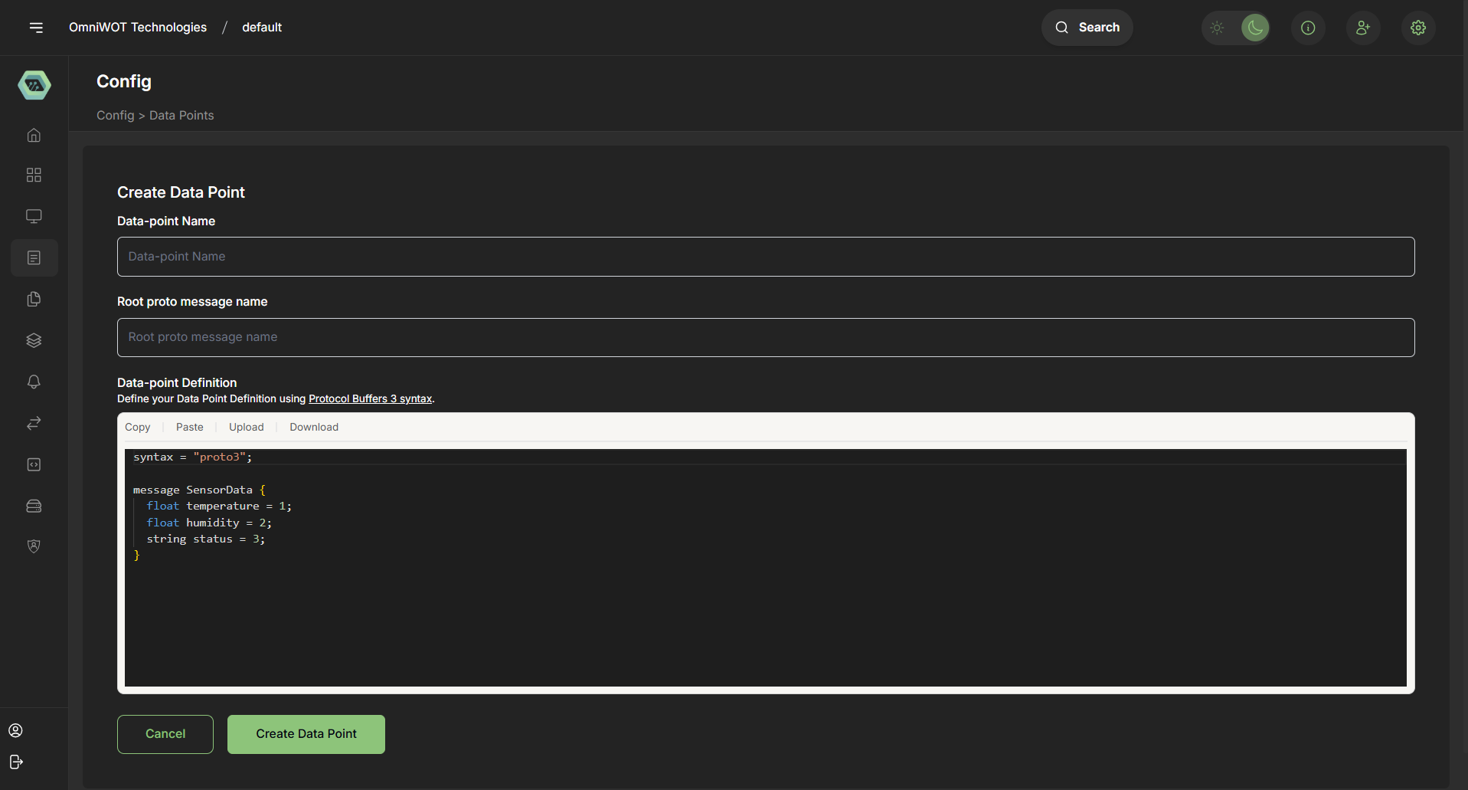Viewport: 1468px width, 790px height.
Task: Open the Protocol Buffers 3 syntax link
Action: 370,398
